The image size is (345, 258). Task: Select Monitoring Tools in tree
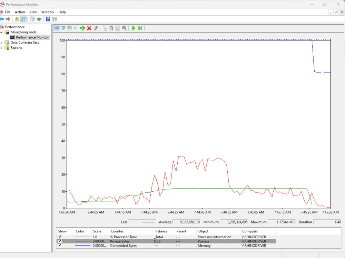point(23,32)
